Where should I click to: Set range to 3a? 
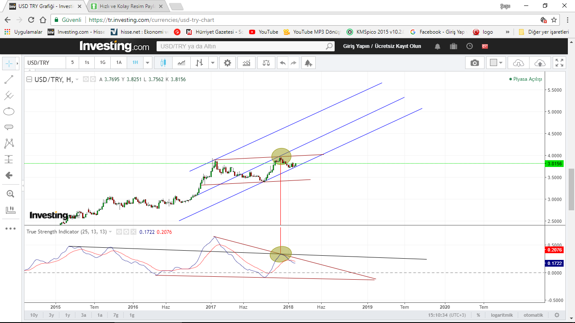(x=83, y=315)
